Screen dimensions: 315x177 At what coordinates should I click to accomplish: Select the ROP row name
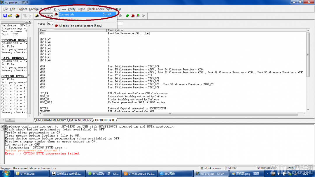[42, 33]
